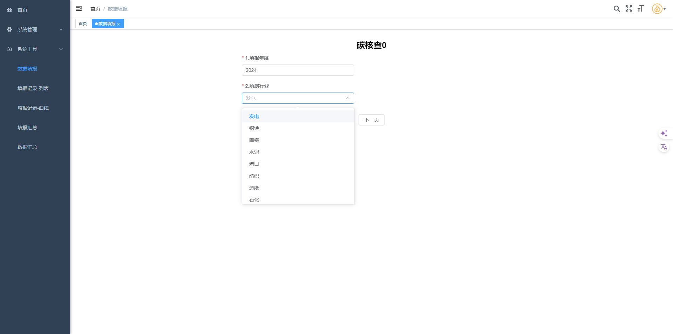Select 发电 from the industry list
This screenshot has width=673, height=334.
tap(298, 116)
